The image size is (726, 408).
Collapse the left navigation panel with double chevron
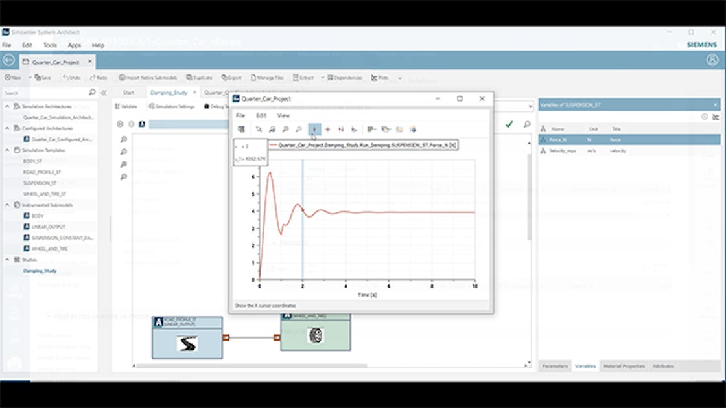click(x=104, y=93)
